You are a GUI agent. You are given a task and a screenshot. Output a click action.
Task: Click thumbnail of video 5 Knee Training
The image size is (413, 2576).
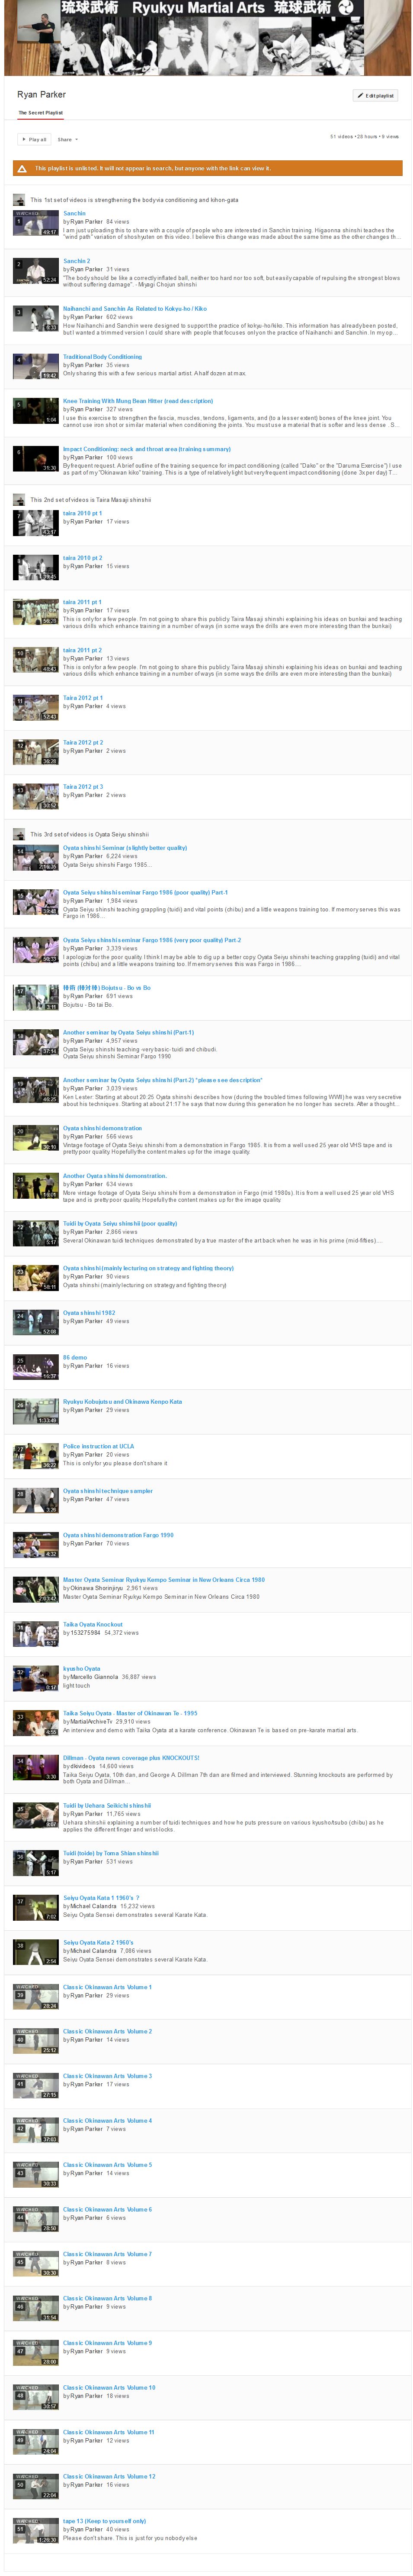click(36, 410)
